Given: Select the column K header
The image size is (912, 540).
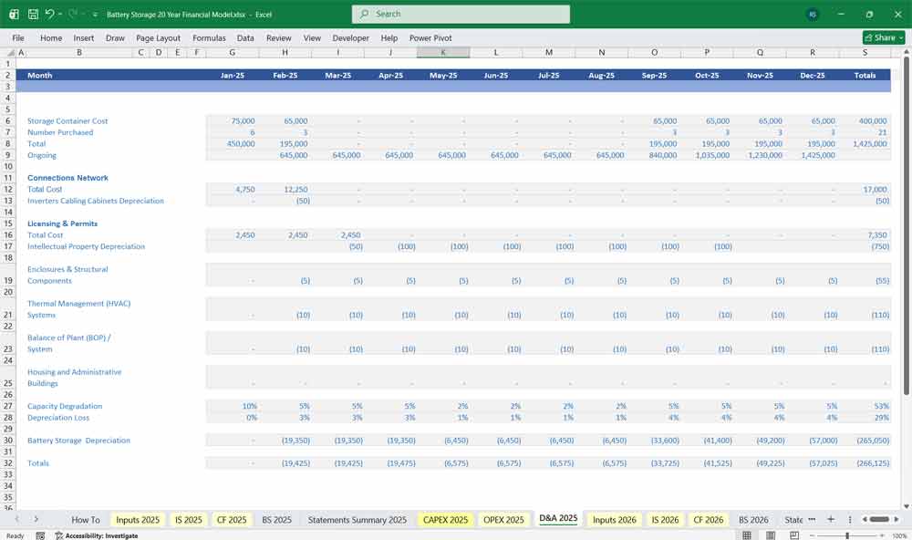Looking at the screenshot, I should pyautogui.click(x=443, y=52).
